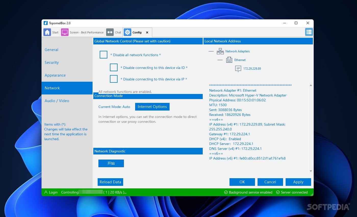Click the Network Adapters tree label
357x217 pixels.
tap(237, 51)
